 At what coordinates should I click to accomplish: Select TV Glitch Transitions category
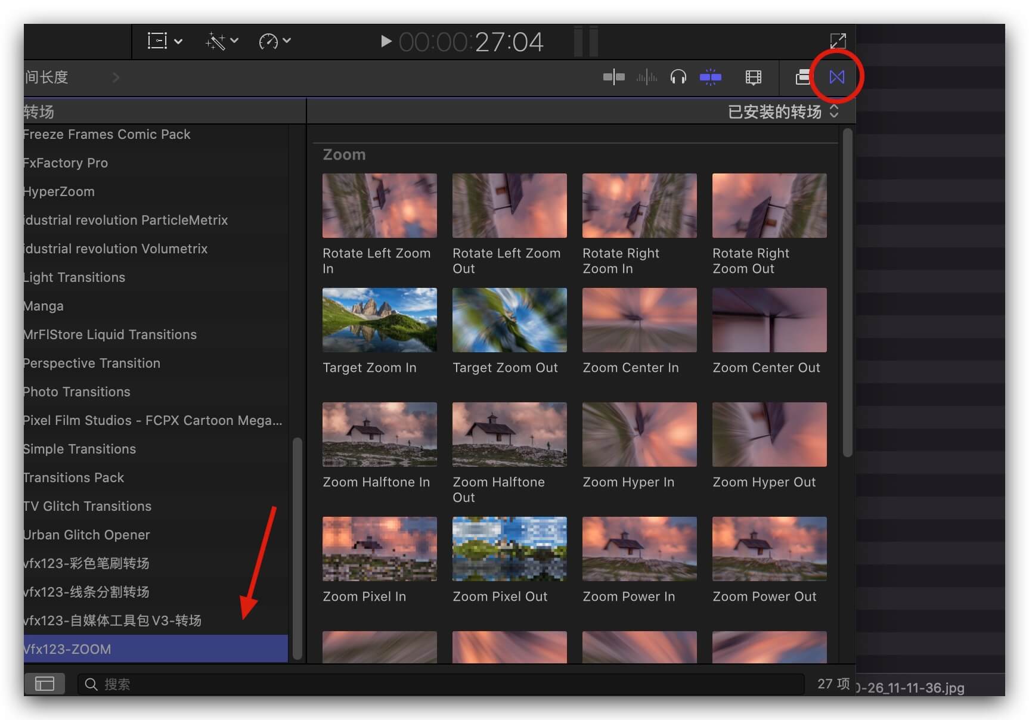[x=156, y=506]
